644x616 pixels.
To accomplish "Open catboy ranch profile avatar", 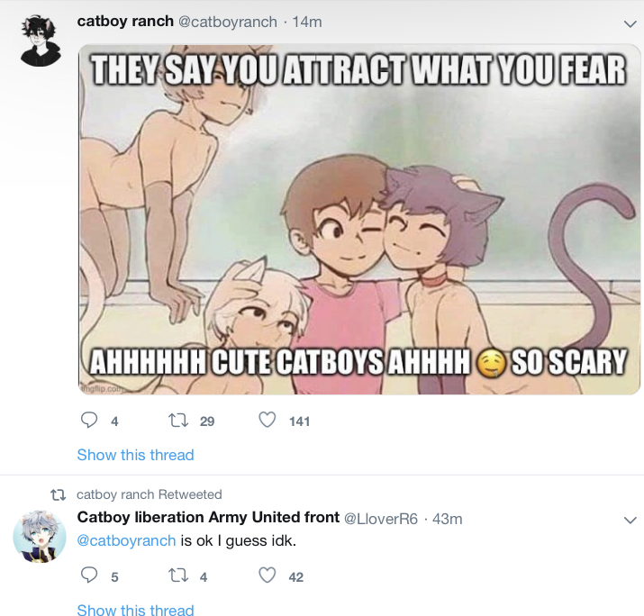I will 41,41.
